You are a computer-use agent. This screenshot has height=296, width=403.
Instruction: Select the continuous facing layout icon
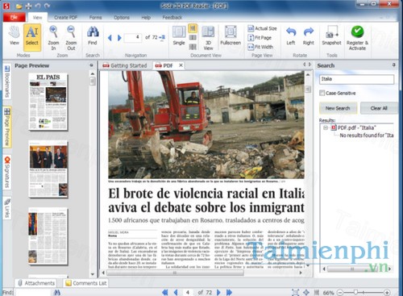pyautogui.click(x=193, y=47)
